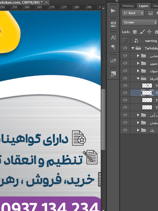Select the عنوان group name

154,71
